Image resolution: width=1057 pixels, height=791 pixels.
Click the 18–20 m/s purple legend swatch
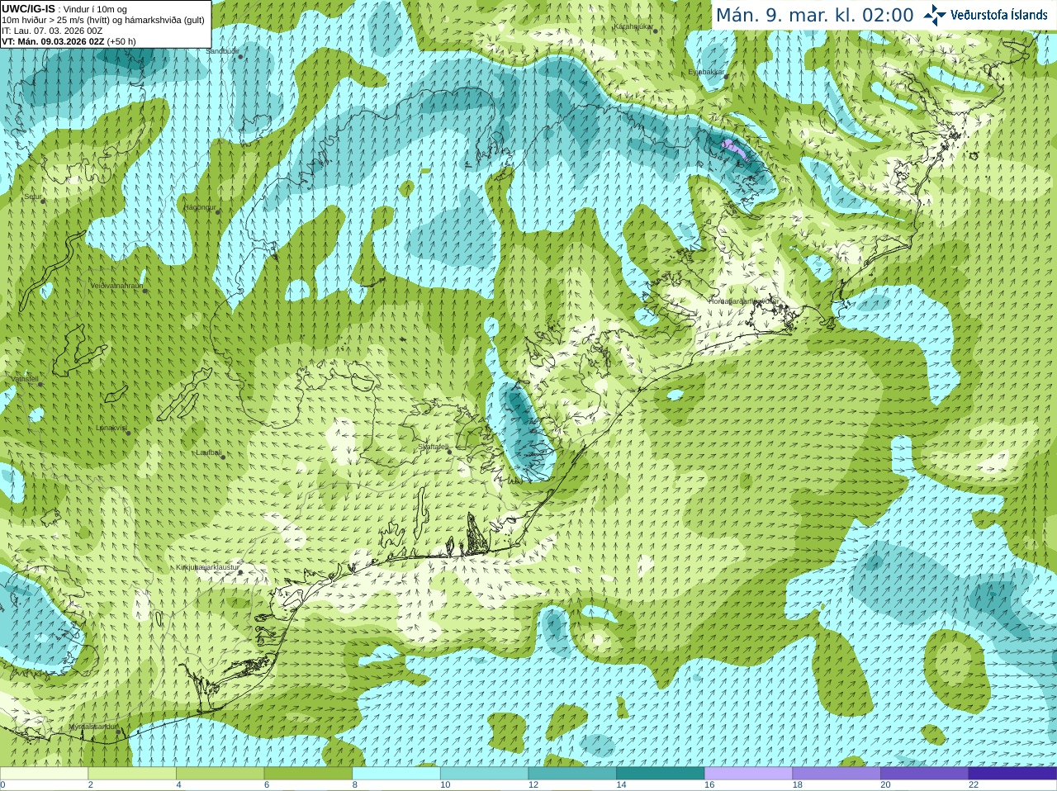click(837, 774)
